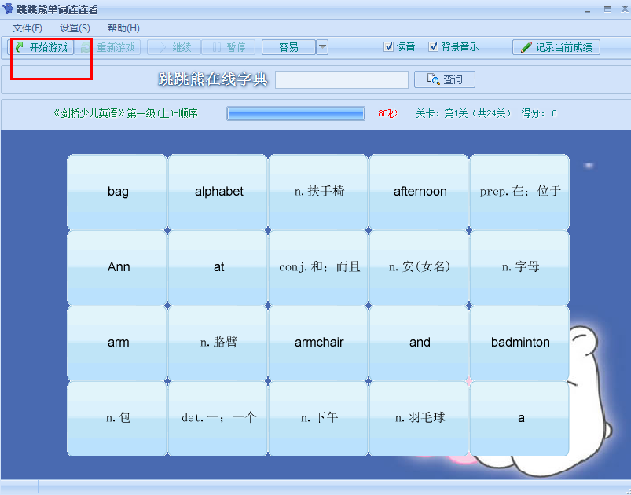Click the 跳跳熊 app icon in title bar
This screenshot has width=631, height=495.
click(8, 9)
